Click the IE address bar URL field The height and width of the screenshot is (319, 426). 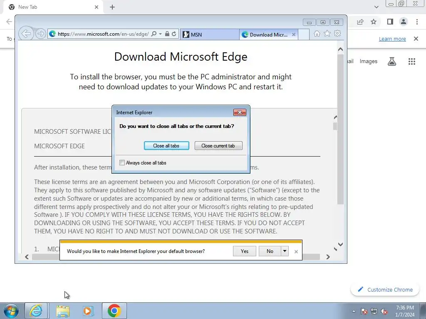click(x=103, y=34)
